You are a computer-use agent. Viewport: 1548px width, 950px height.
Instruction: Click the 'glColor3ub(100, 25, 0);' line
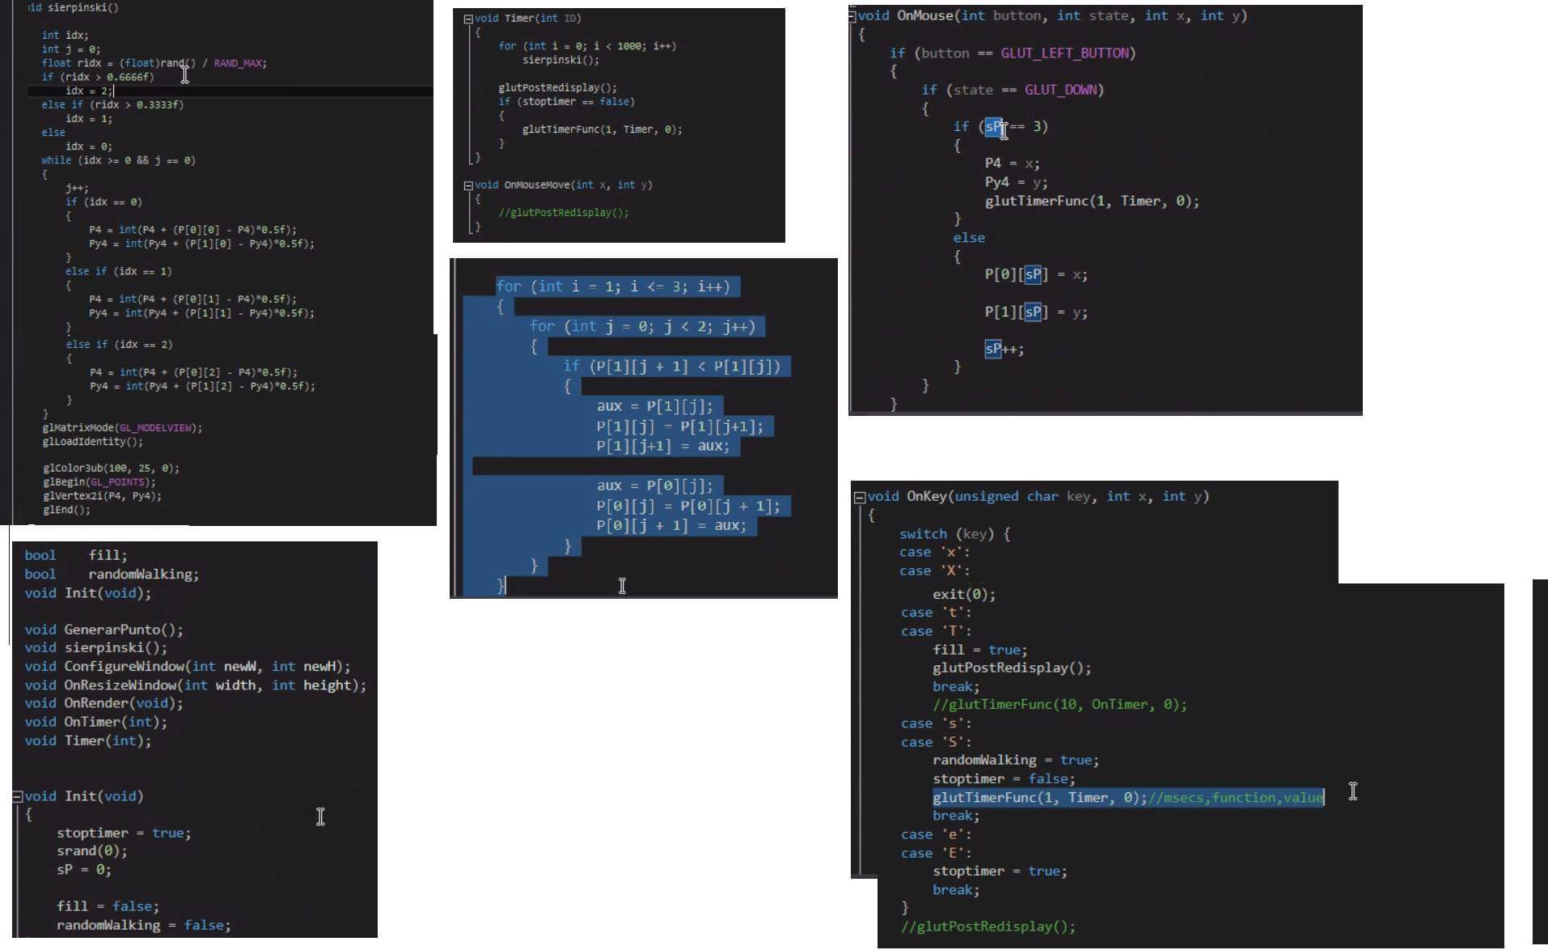point(111,469)
